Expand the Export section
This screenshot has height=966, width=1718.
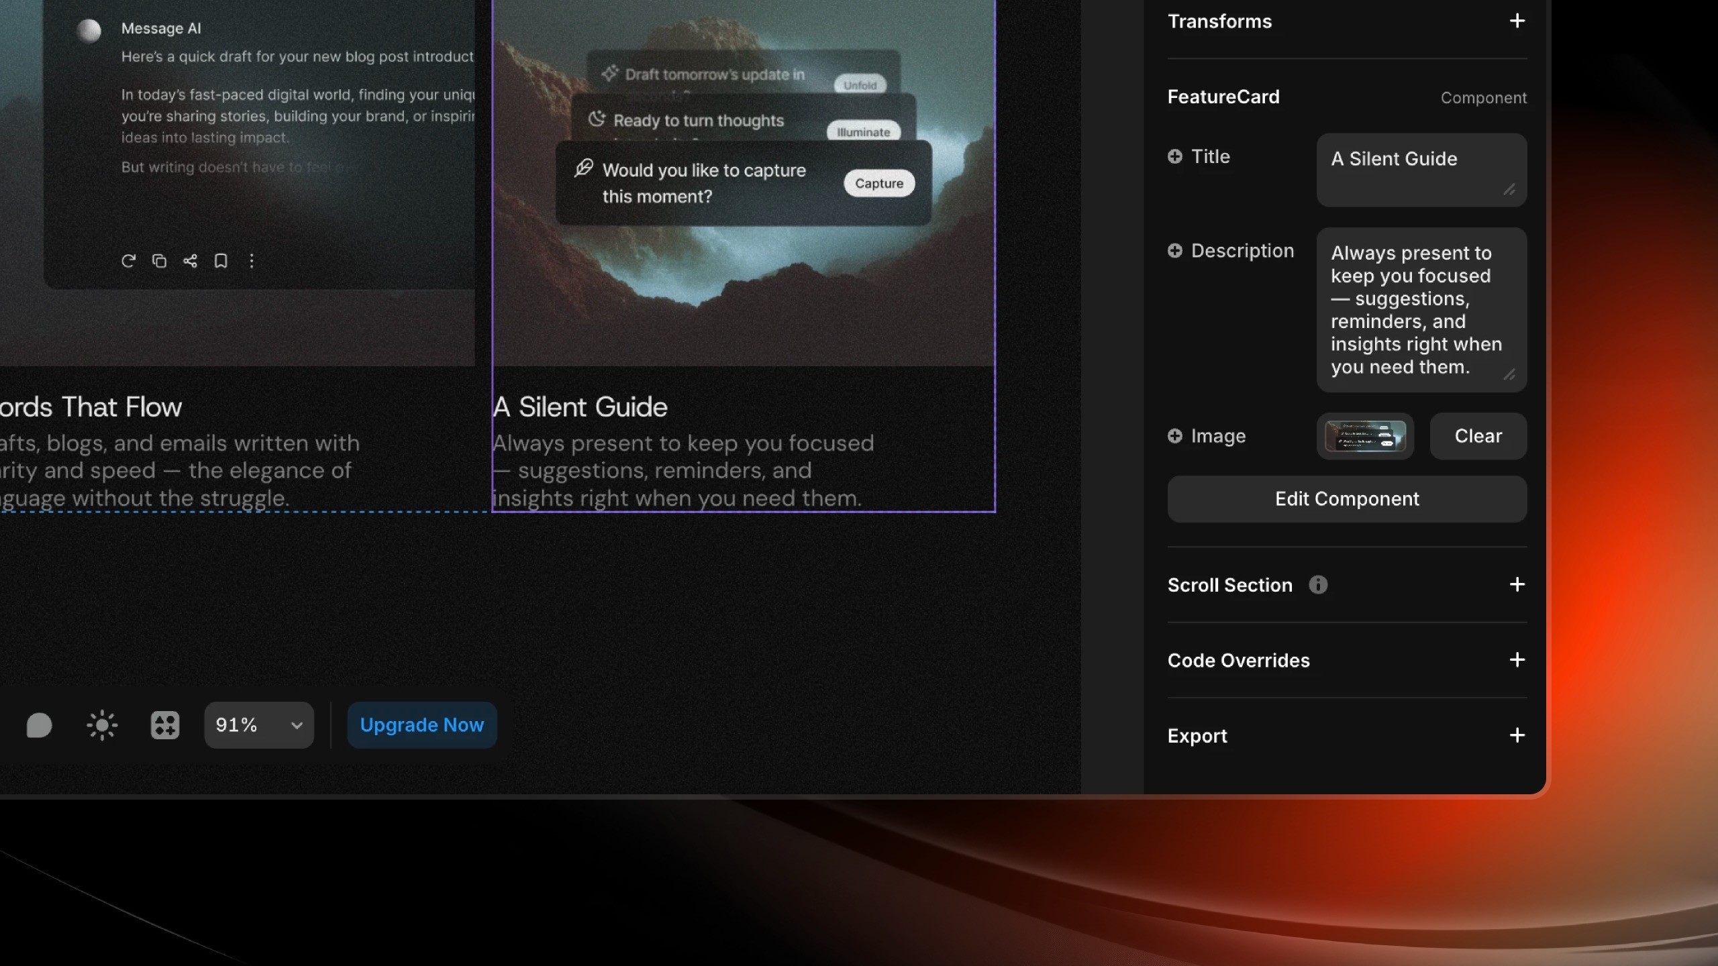(x=1517, y=736)
